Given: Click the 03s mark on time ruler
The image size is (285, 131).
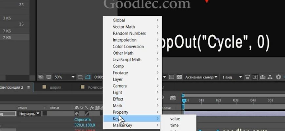Looking at the screenshot, I should 236,100.
